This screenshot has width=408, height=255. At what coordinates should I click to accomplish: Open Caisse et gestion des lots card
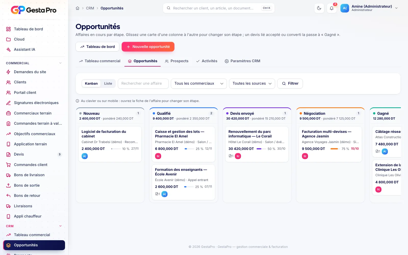tap(183, 144)
